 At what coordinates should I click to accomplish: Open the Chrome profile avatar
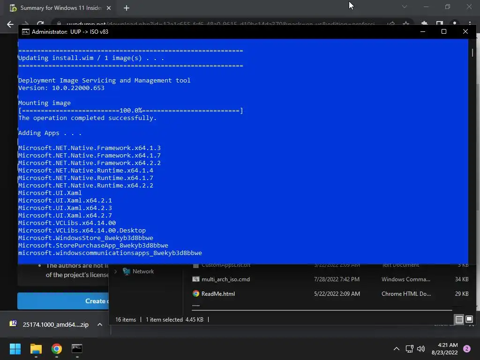coord(455,23)
